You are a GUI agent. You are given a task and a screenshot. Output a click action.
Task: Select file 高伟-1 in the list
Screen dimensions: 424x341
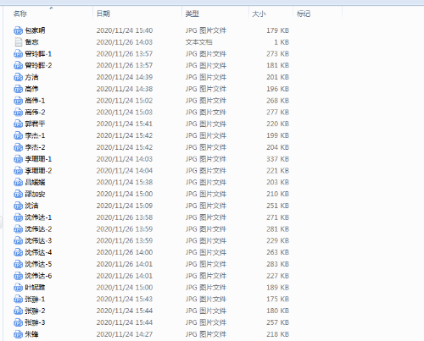click(35, 101)
